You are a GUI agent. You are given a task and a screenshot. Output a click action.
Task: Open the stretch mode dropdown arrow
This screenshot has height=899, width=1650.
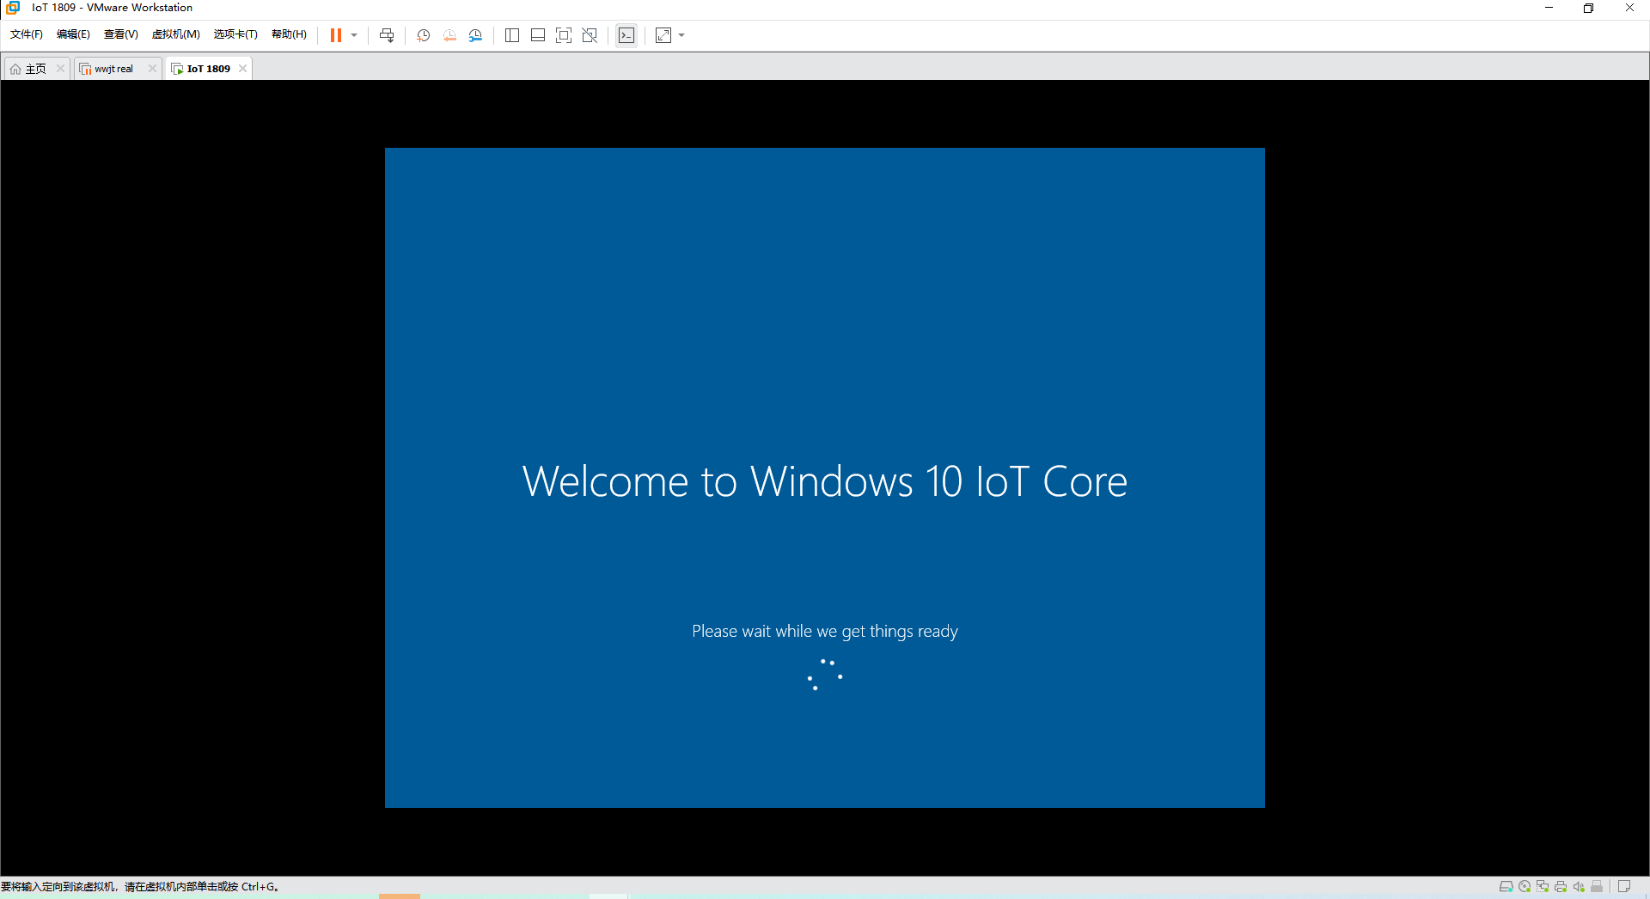[681, 35]
